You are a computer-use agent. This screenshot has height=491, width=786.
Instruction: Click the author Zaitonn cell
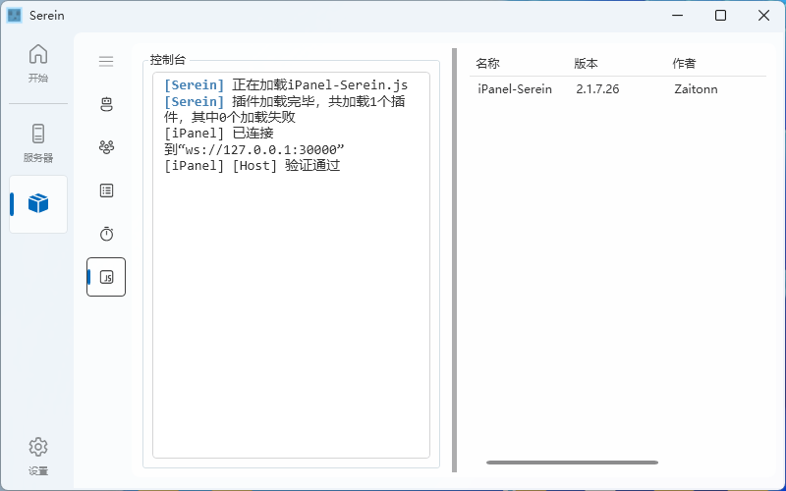pyautogui.click(x=696, y=89)
